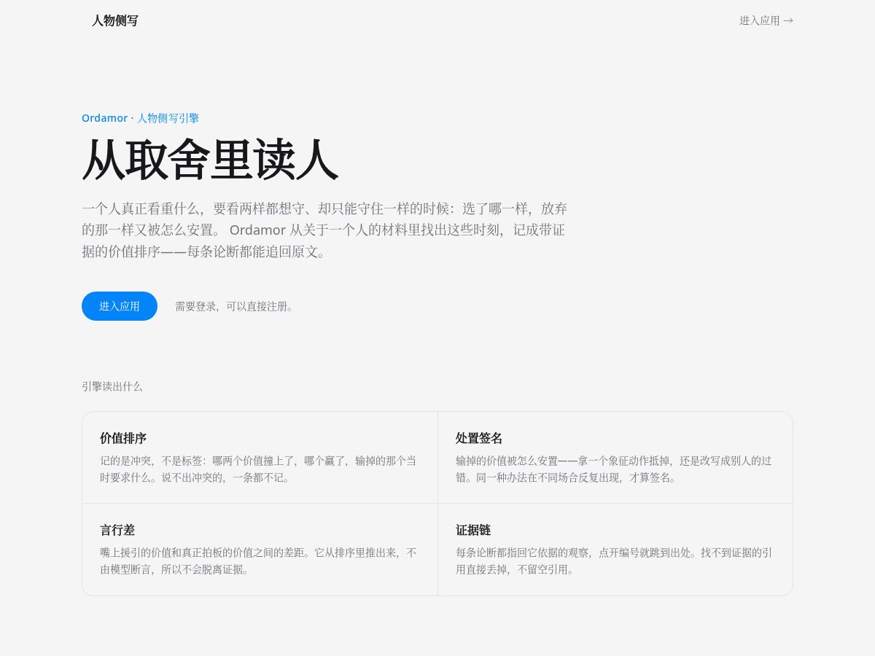875x656 pixels.
Task: Select the 证据链 card title
Action: pos(473,530)
